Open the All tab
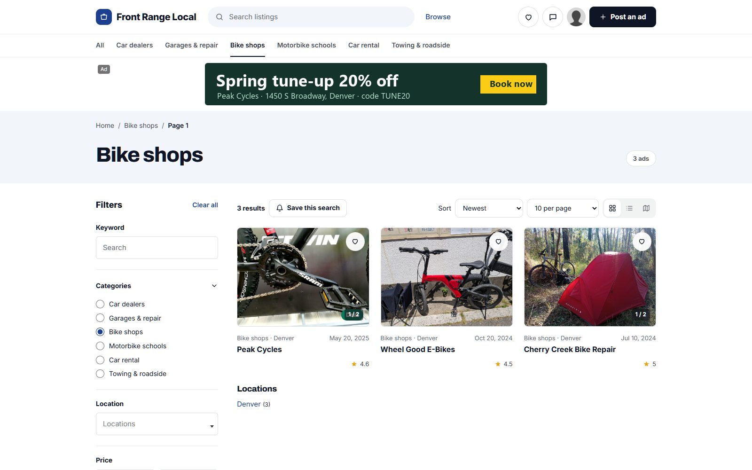This screenshot has height=470, width=752. [x=100, y=45]
